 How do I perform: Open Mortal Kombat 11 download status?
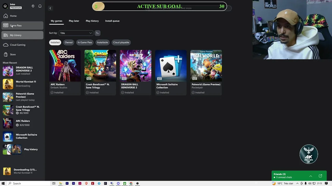point(22,171)
